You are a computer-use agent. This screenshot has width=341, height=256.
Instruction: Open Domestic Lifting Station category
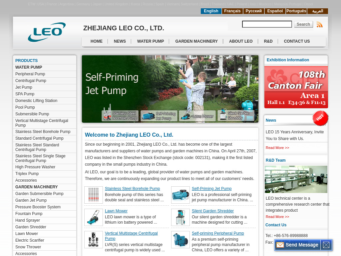pos(36,101)
